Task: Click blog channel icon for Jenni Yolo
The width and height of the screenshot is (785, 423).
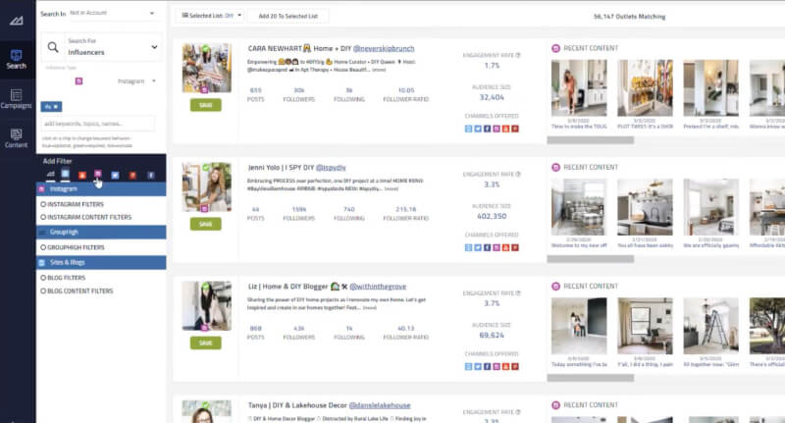Action: 468,247
